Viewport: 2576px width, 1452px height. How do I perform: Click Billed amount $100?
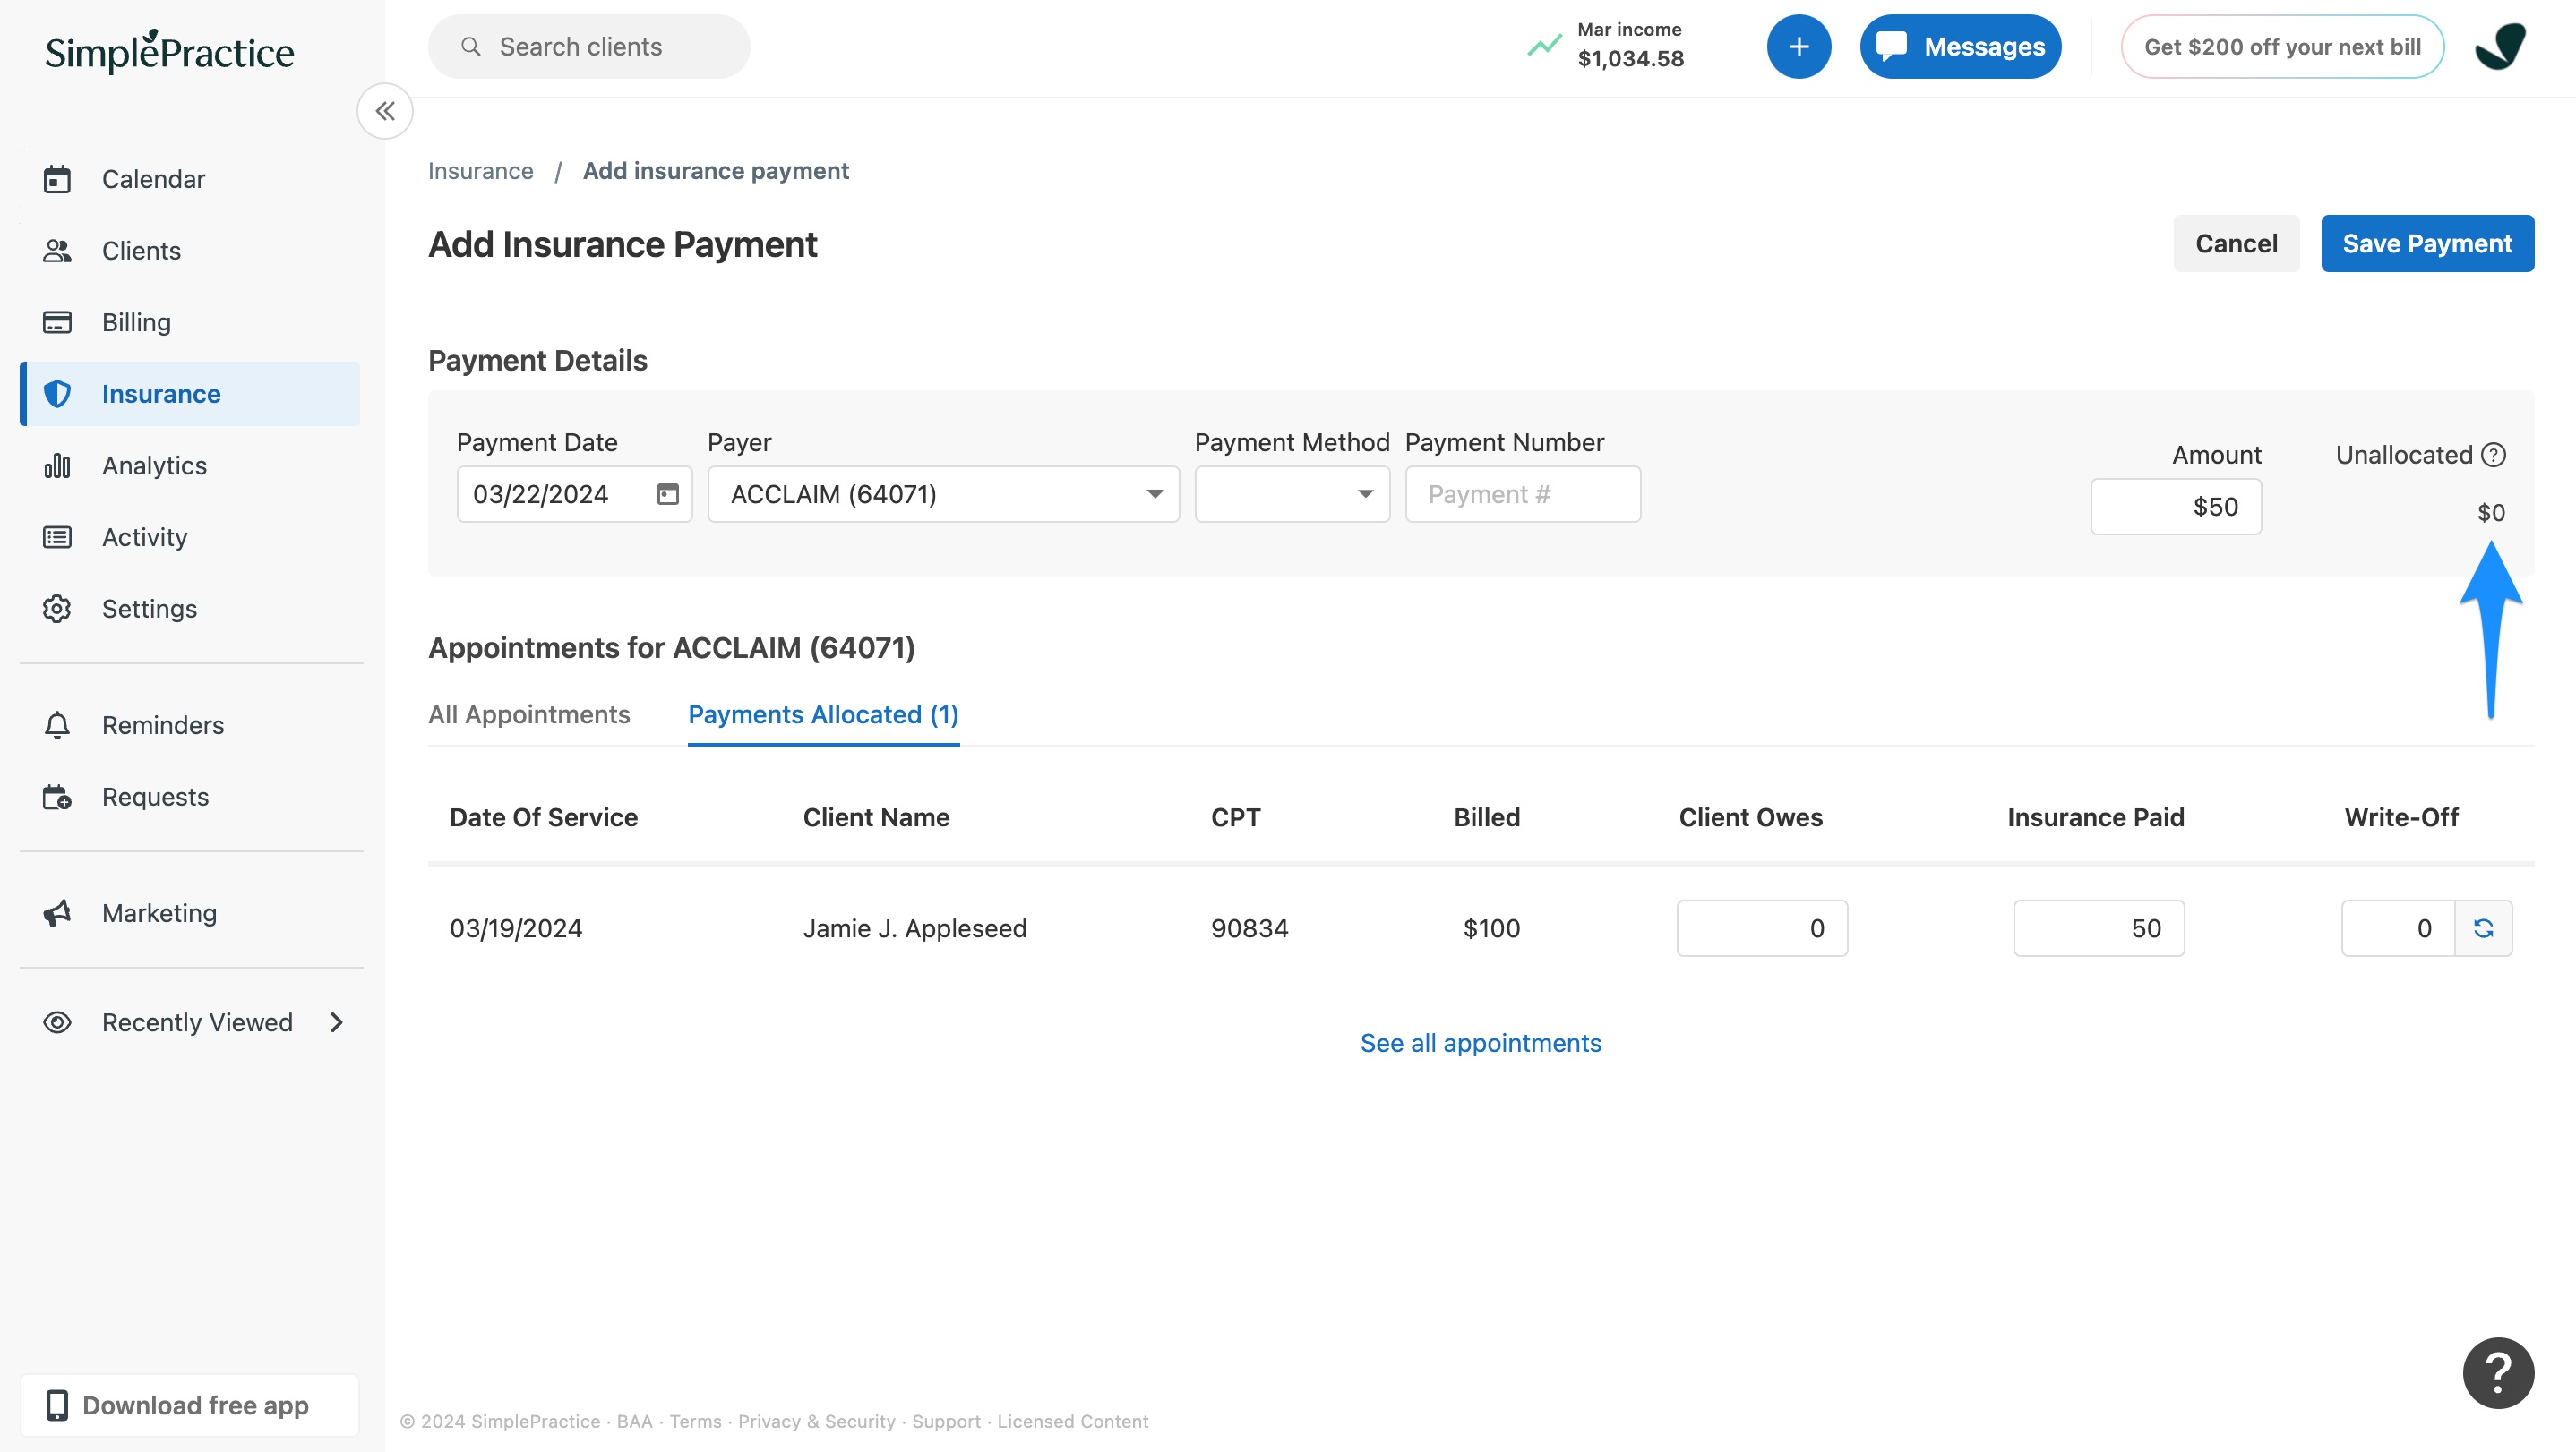pyautogui.click(x=1491, y=928)
